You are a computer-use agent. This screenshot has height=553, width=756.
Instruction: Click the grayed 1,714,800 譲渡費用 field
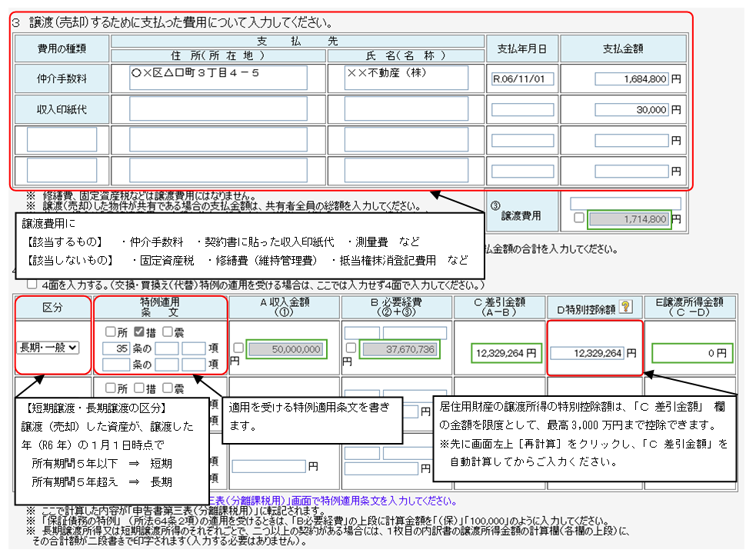pos(629,219)
